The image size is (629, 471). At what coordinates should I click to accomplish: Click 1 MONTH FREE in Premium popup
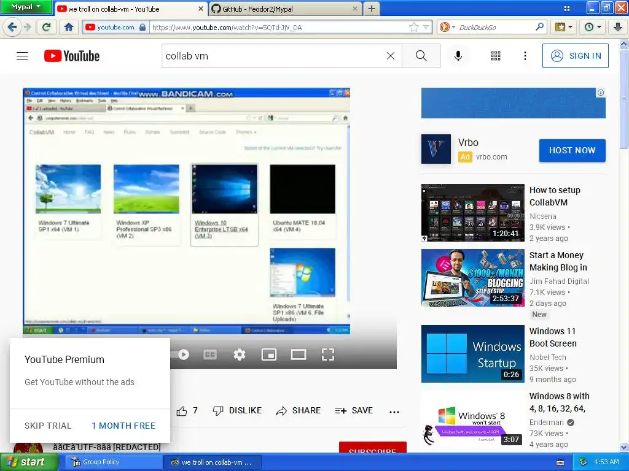tap(123, 426)
